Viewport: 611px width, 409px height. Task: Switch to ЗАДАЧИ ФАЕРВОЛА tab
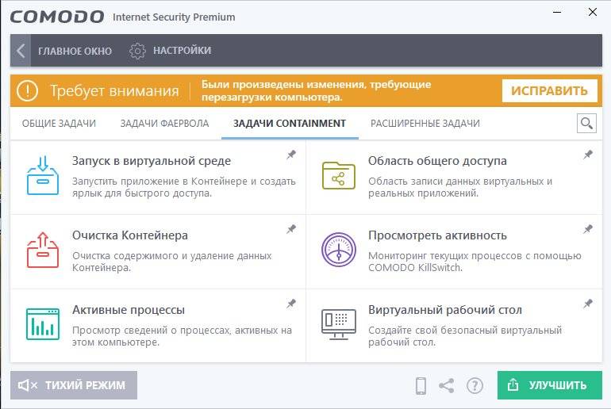(x=164, y=124)
